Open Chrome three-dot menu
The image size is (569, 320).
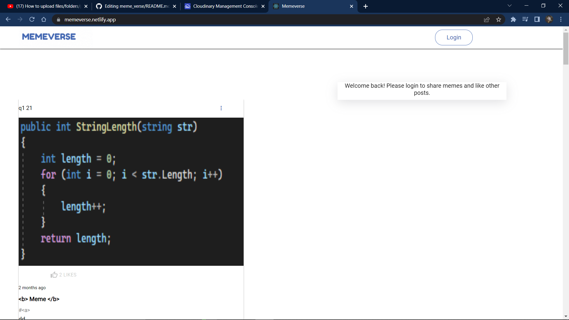pos(561,20)
